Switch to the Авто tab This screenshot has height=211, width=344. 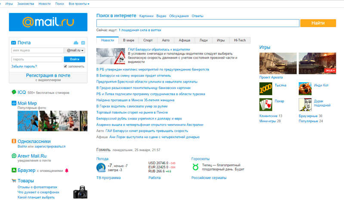click(x=166, y=40)
